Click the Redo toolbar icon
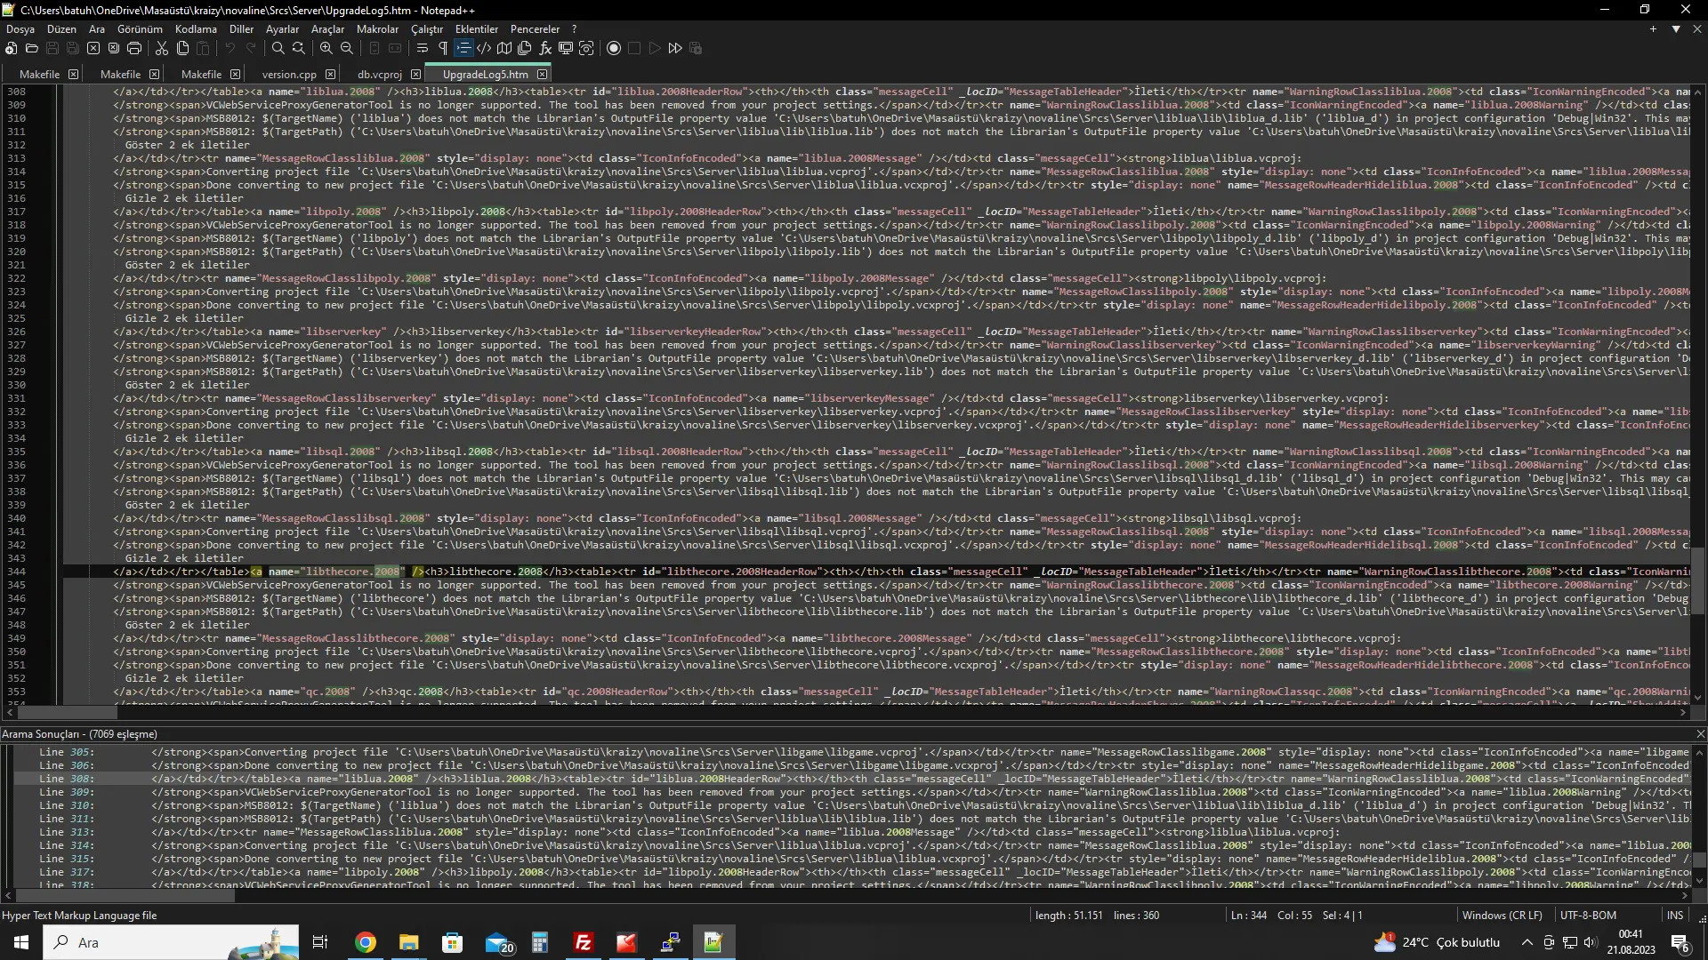The image size is (1708, 960). point(251,48)
